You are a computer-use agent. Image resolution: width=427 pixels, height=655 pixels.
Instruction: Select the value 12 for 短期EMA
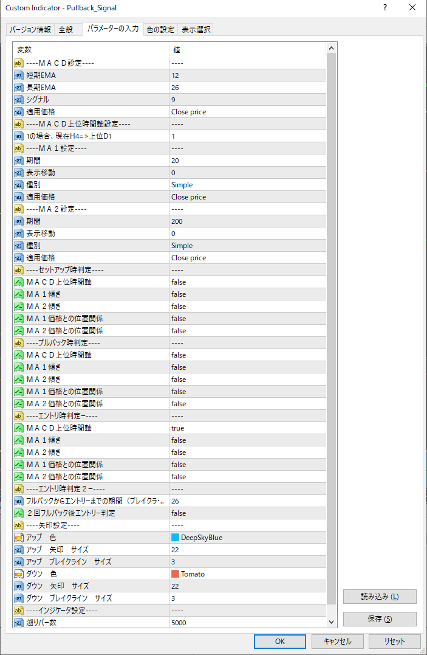[248, 75]
